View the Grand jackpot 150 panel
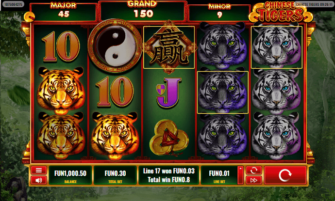Screen dimensions: 335x201 (143, 11)
